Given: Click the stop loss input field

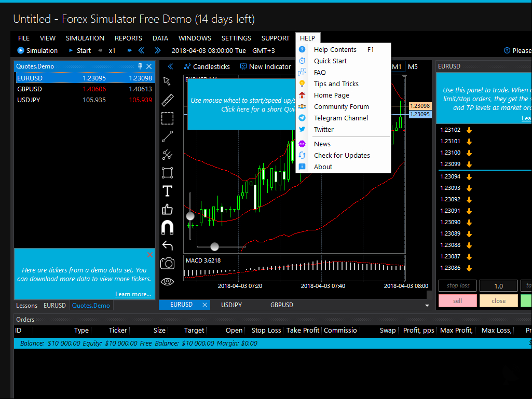Looking at the screenshot, I should (x=457, y=286).
